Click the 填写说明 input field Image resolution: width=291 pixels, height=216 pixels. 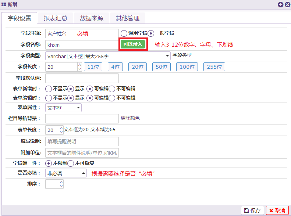[x=82, y=141]
